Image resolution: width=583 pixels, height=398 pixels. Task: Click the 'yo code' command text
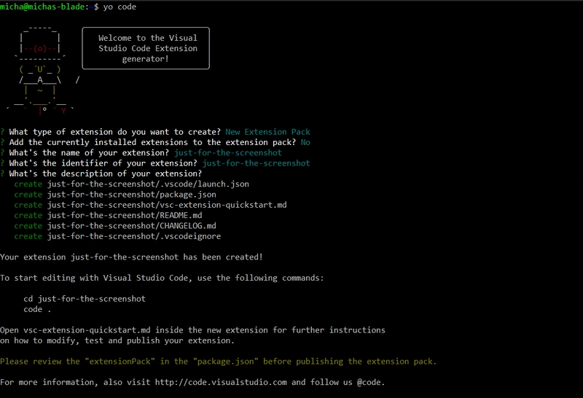[120, 7]
